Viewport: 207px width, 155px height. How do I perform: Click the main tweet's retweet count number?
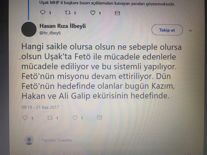point(57,118)
